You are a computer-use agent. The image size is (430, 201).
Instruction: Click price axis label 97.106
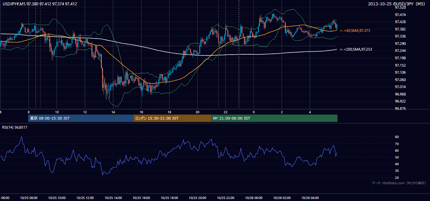coord(400,72)
